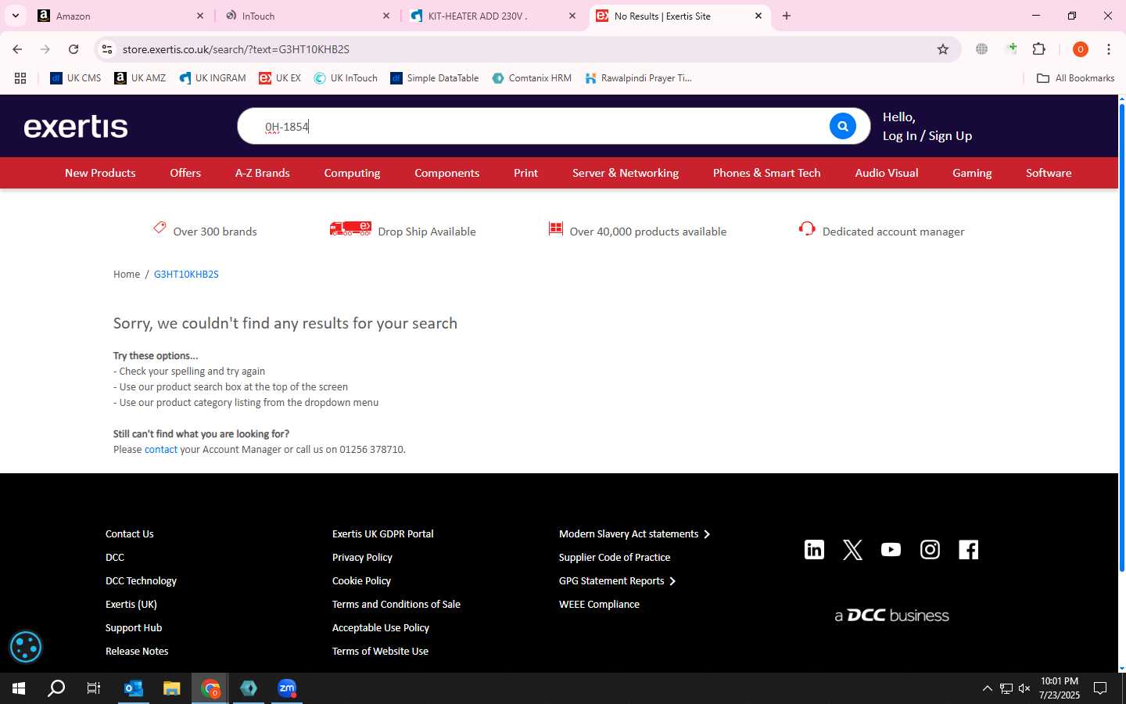Image resolution: width=1126 pixels, height=704 pixels.
Task: Open Print category menu
Action: point(525,173)
